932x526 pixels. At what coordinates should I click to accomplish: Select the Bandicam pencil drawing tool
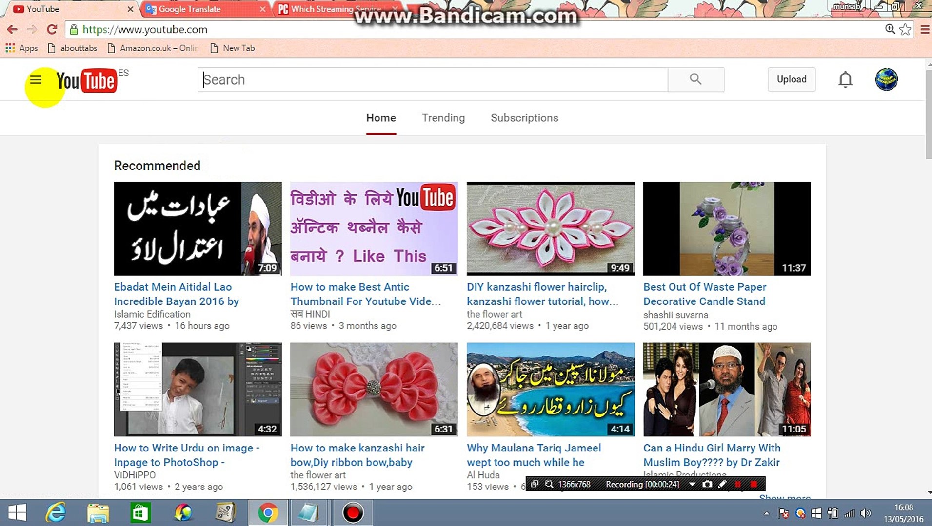click(722, 484)
